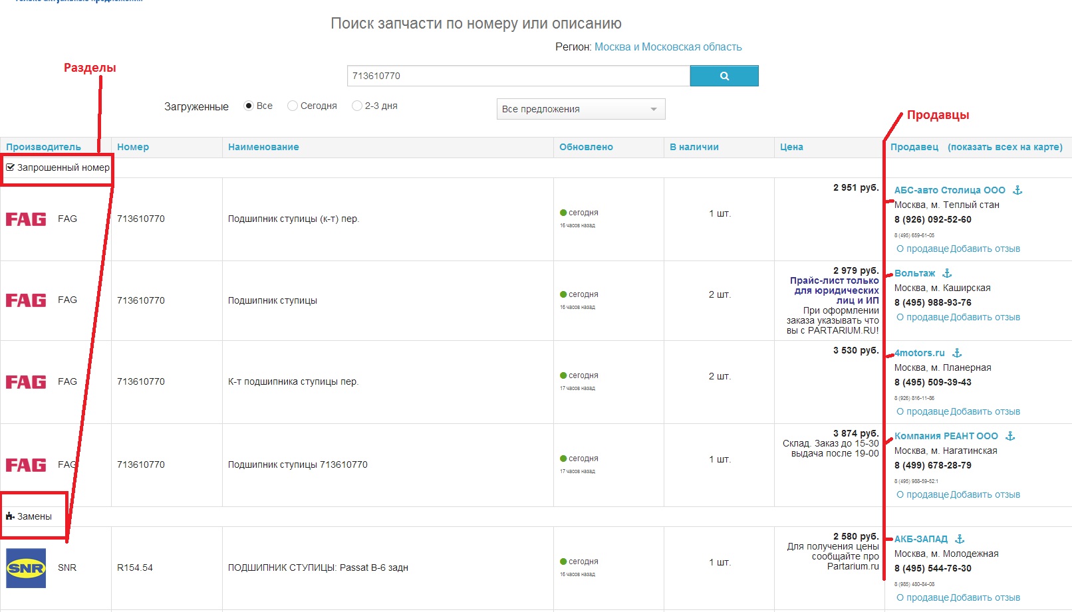Sort by В наличии column header
This screenshot has width=1072, height=612.
tap(694, 147)
